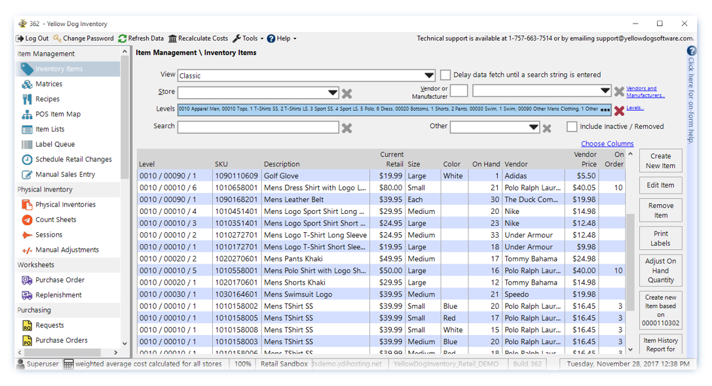Click the Levels link

(x=635, y=108)
